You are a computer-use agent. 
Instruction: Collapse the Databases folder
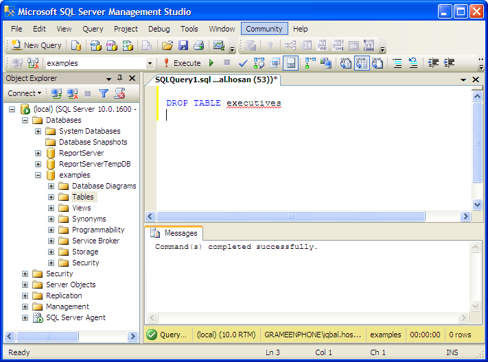coord(25,121)
